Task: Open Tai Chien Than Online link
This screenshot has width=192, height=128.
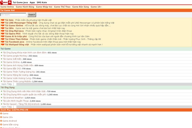Action: [16, 39]
